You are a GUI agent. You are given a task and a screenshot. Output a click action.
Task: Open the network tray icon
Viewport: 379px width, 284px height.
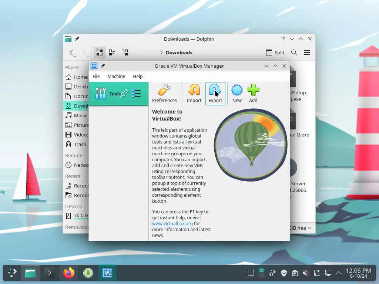point(328,273)
